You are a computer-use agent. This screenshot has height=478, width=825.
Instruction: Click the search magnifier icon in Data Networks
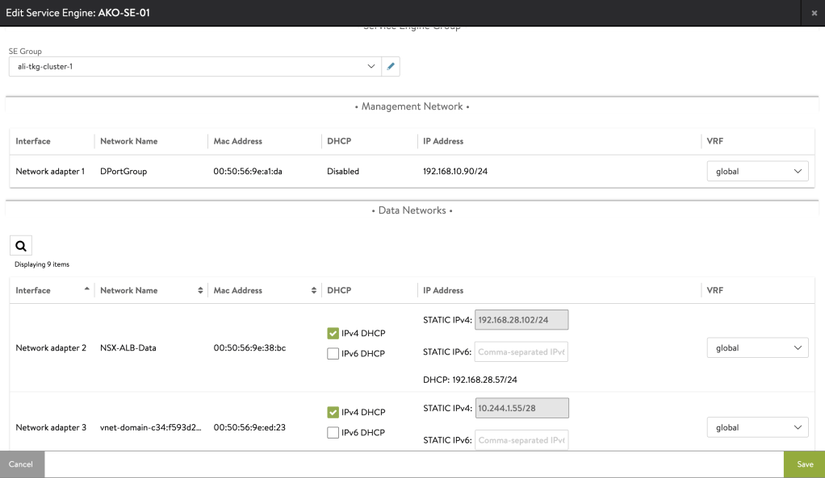[x=21, y=246]
